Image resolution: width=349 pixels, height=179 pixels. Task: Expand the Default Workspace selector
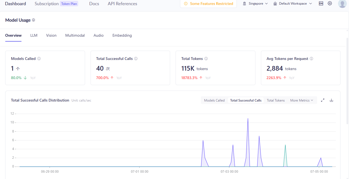click(x=293, y=4)
